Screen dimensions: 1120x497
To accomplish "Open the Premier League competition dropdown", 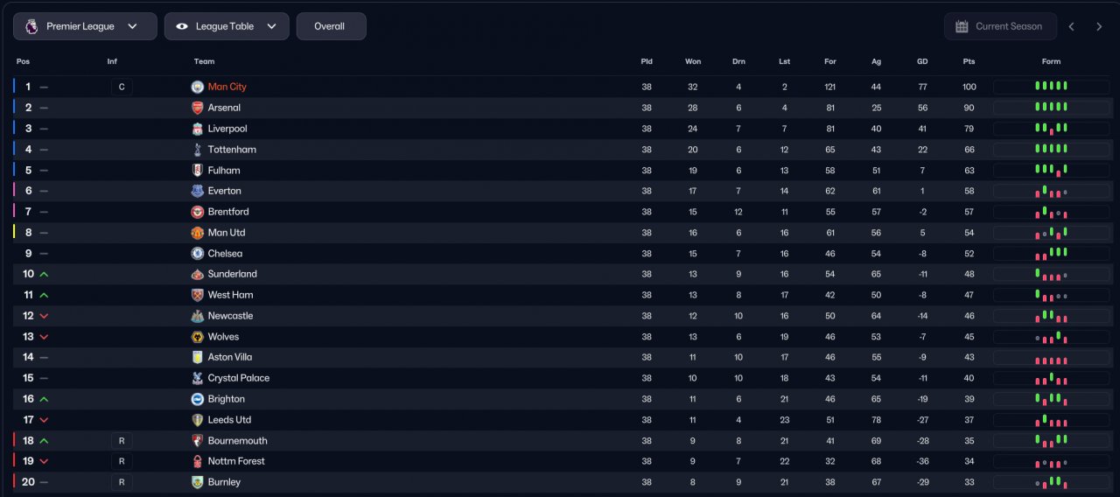I will tap(85, 26).
